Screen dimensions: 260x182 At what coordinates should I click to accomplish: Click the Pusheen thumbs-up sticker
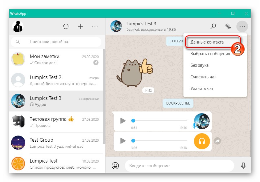pyautogui.click(x=134, y=73)
